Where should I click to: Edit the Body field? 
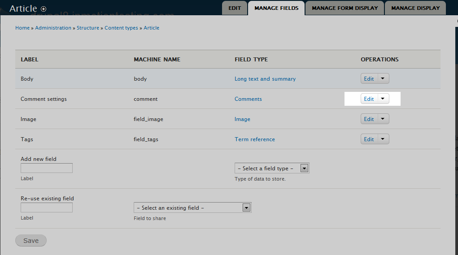coord(369,78)
